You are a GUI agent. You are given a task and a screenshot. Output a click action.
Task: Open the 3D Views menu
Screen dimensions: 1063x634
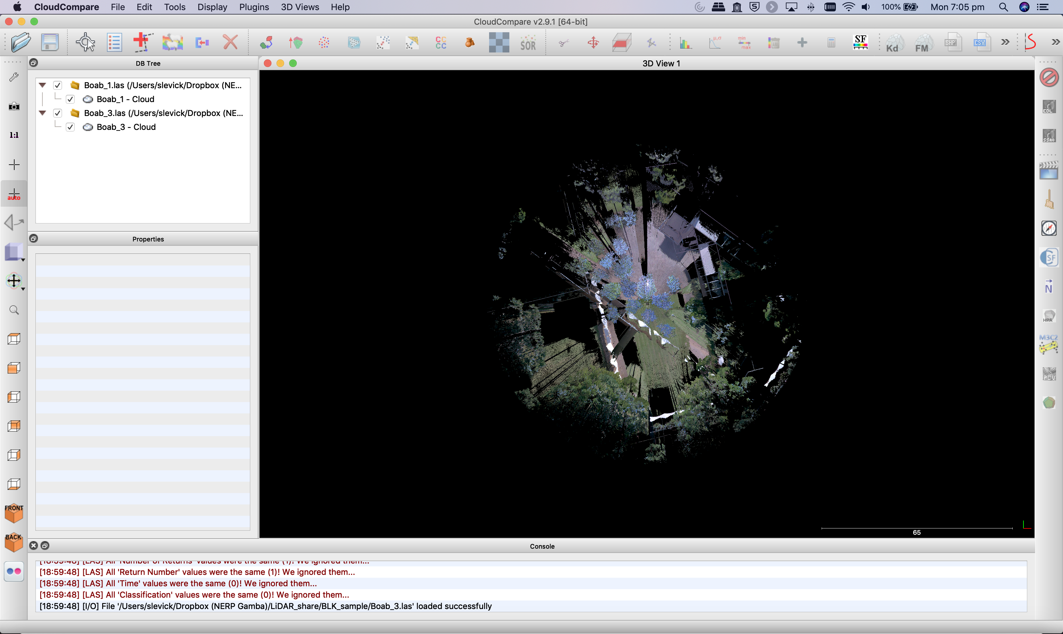pos(300,7)
